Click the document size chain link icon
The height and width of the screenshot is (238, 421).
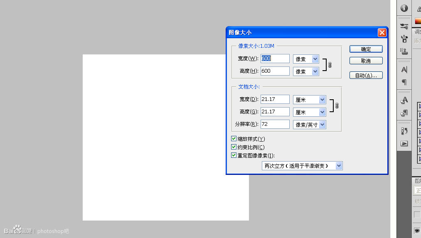coord(337,106)
